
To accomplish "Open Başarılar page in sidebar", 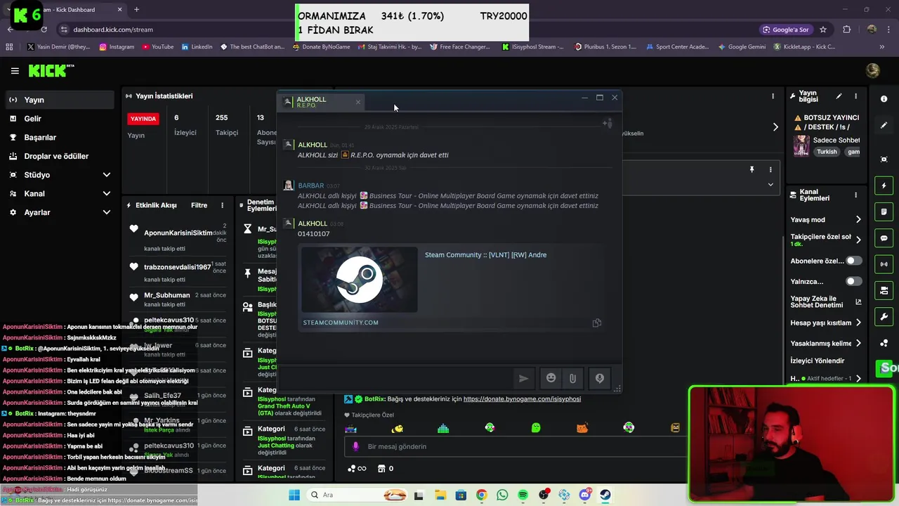I will pyautogui.click(x=60, y=137).
